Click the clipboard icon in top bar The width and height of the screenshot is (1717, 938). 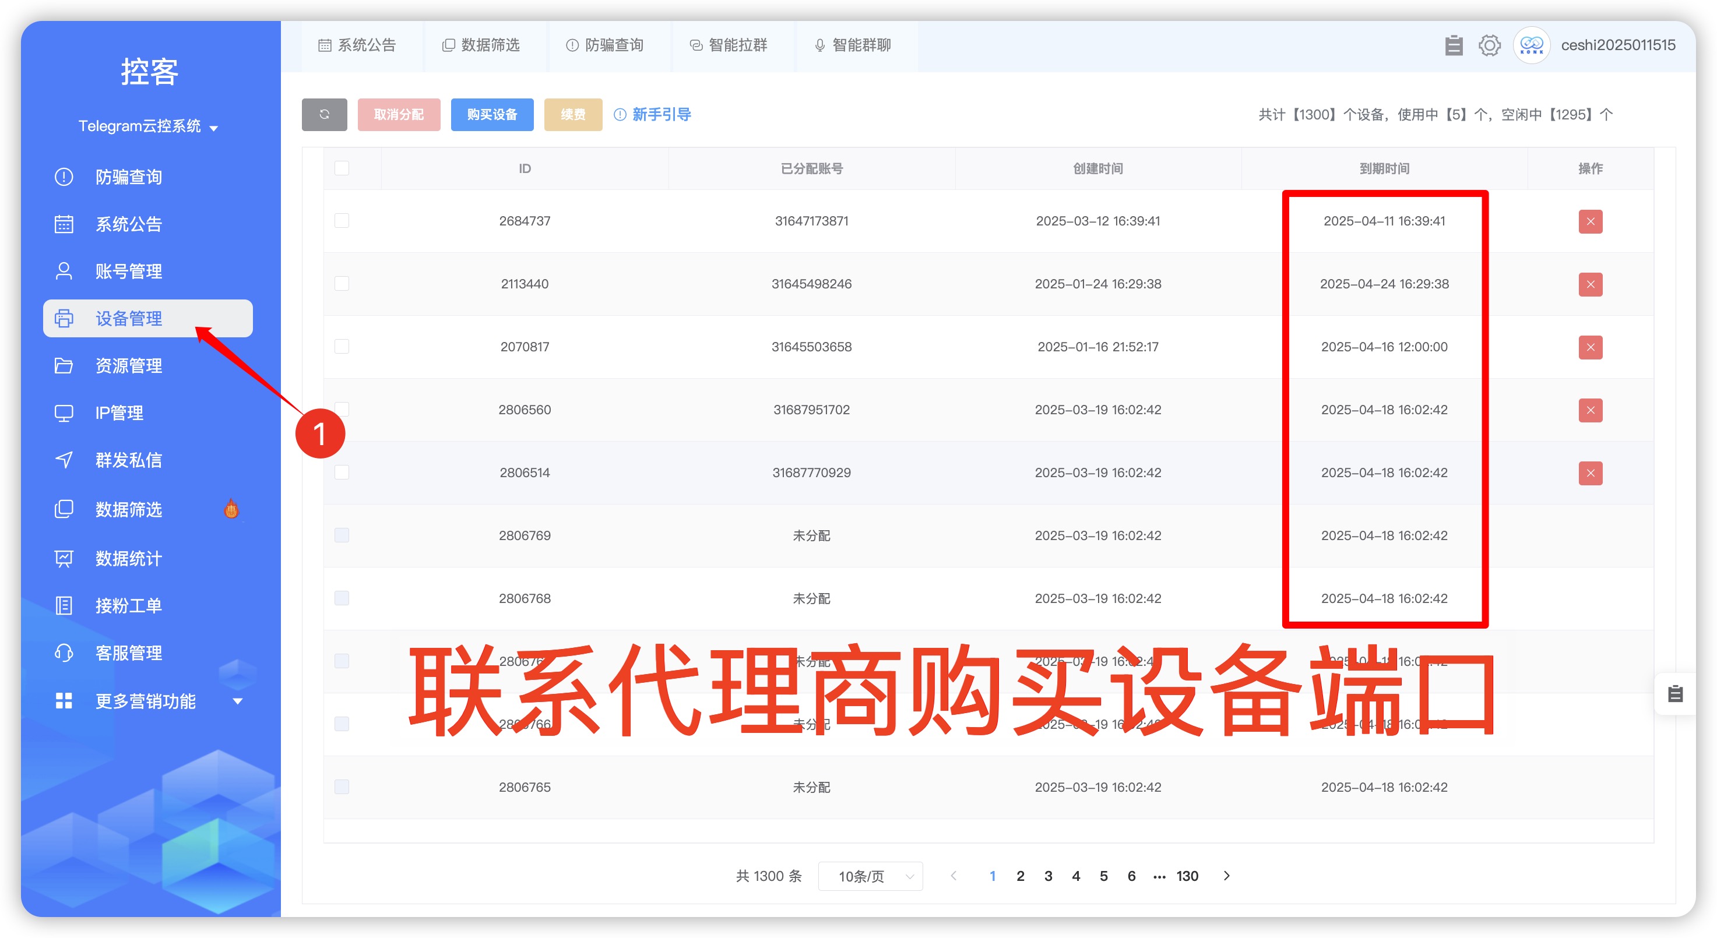pos(1453,45)
